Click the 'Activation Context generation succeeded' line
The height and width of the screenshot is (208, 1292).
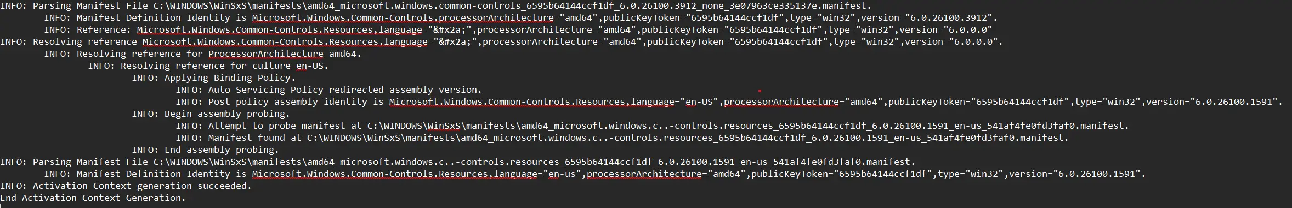click(126, 186)
